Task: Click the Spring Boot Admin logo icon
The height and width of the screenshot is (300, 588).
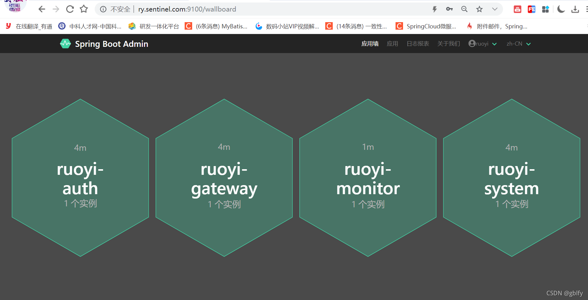Action: click(x=65, y=44)
